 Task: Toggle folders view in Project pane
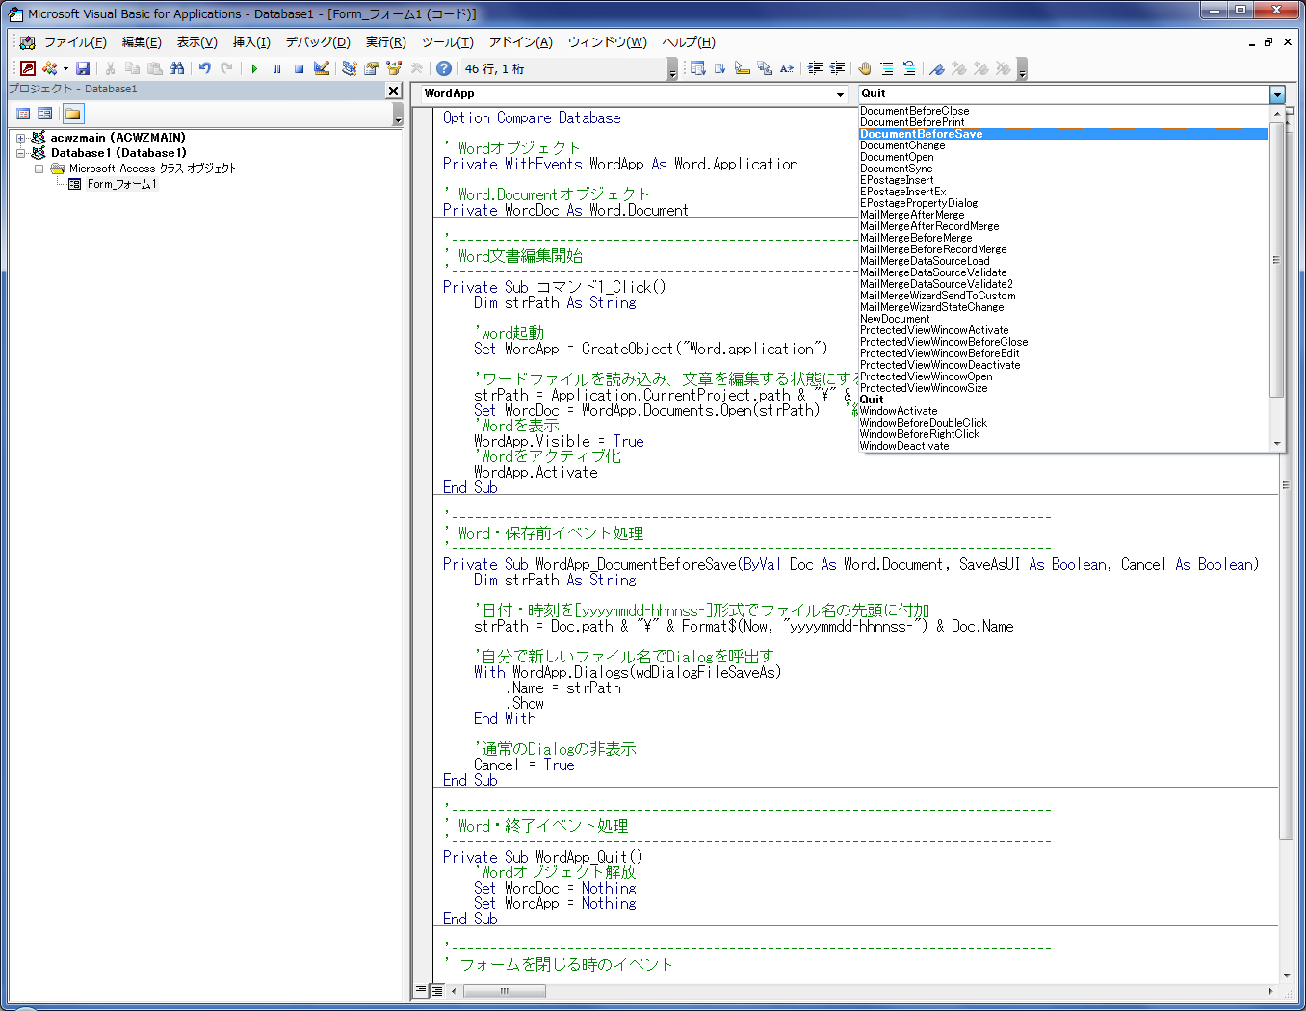click(x=73, y=114)
